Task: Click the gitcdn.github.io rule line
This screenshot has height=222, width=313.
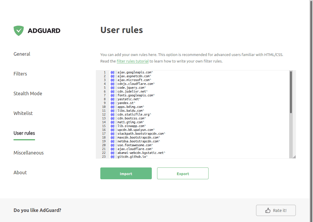Action: point(131,157)
